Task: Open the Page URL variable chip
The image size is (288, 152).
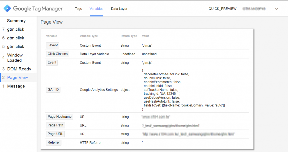Action: pyautogui.click(x=55, y=134)
